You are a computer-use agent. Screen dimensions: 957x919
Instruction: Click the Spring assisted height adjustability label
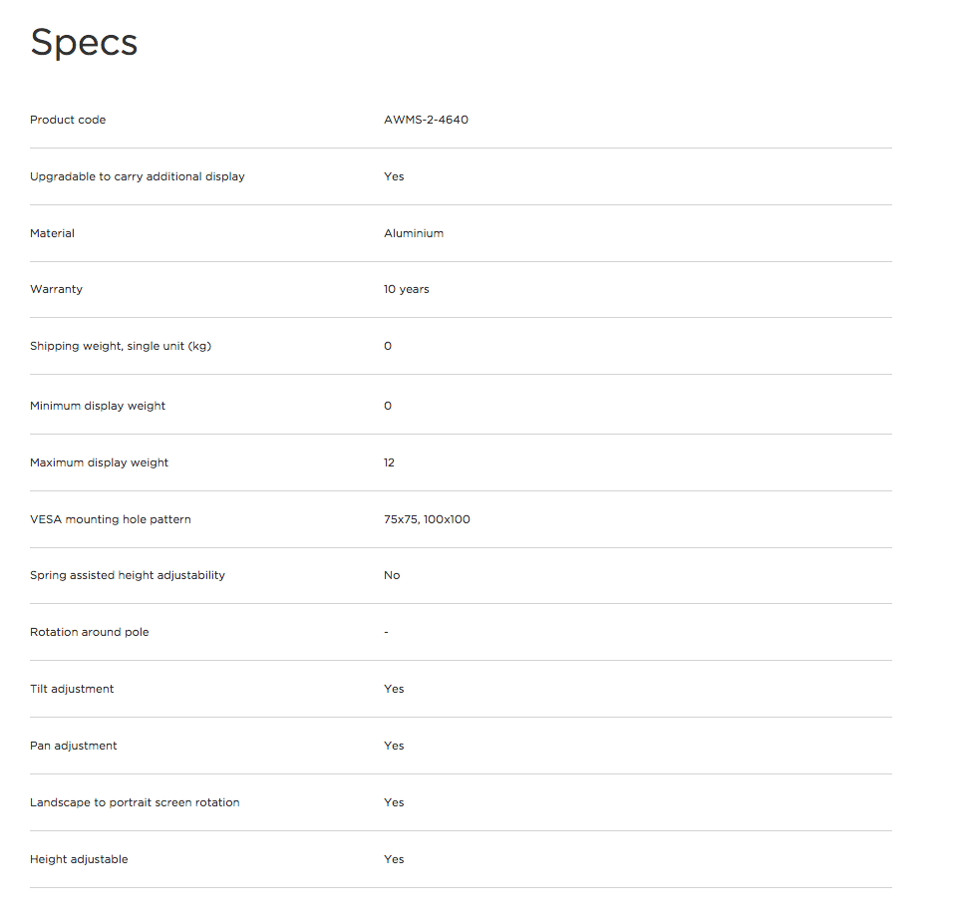(128, 575)
